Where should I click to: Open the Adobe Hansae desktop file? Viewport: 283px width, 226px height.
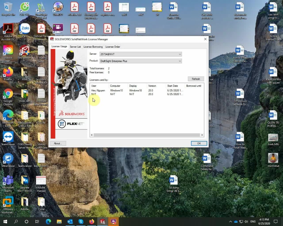pos(41,183)
